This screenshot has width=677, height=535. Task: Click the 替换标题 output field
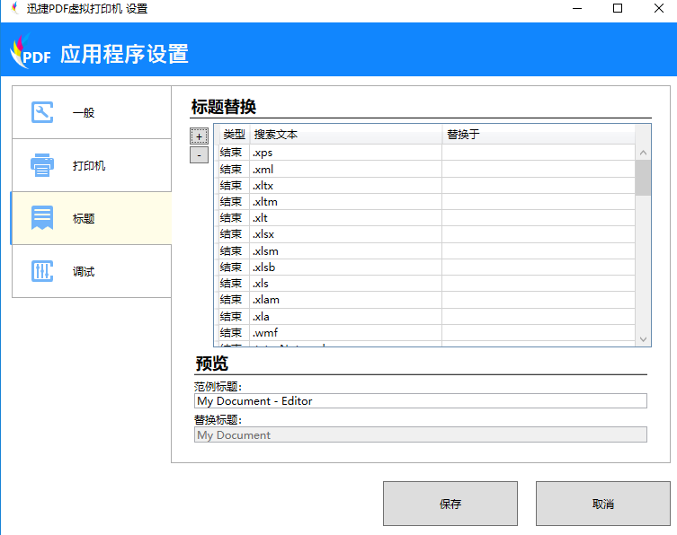[421, 434]
